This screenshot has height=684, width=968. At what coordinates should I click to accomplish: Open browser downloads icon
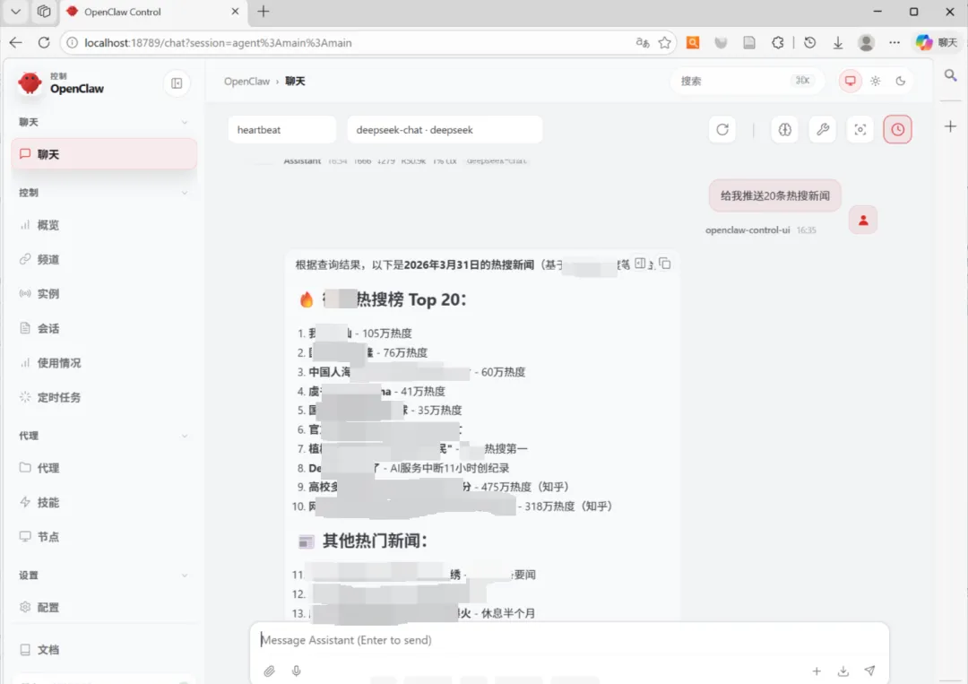tap(838, 43)
